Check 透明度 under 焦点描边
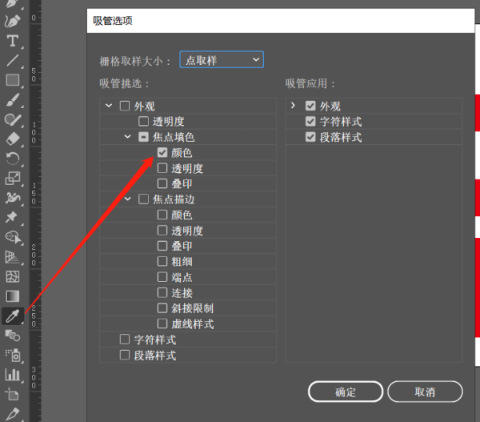The height and width of the screenshot is (422, 480). coord(162,230)
